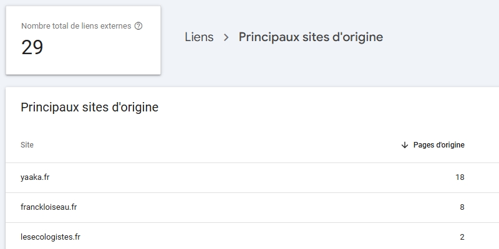Open the lesecologistes.fr site row
This screenshot has width=499, height=249.
point(51,237)
